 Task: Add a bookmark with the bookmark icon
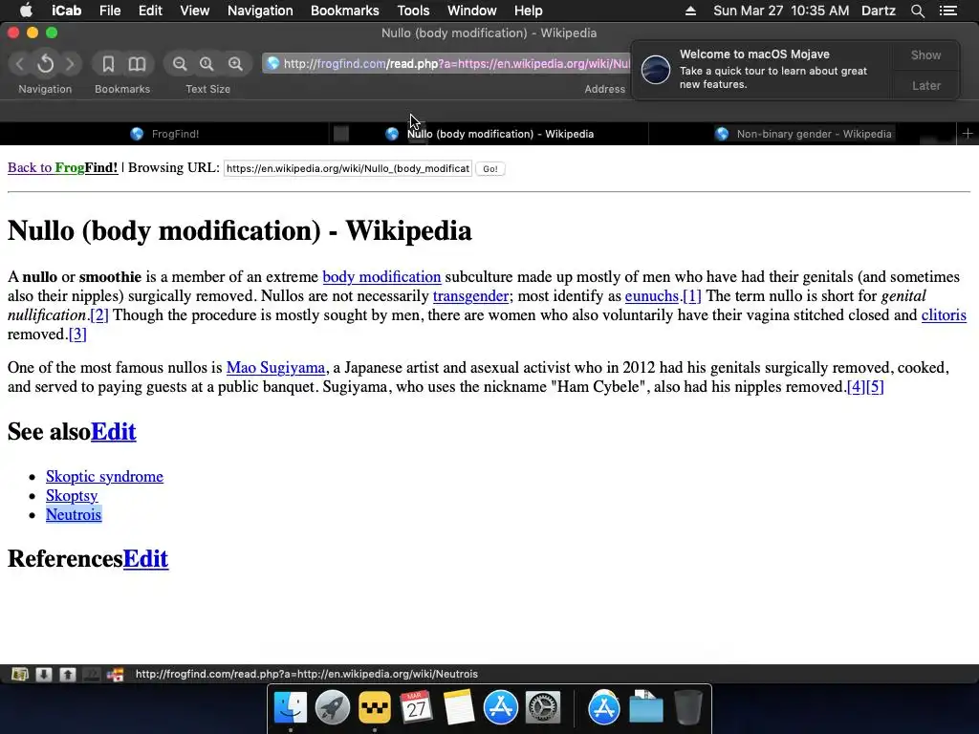point(108,64)
